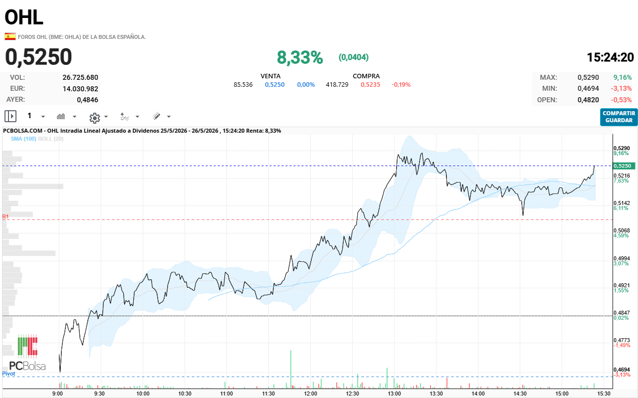Viewport: 638px width, 398px height.
Task: Click the time 15:24:20
Action: [x=610, y=57]
